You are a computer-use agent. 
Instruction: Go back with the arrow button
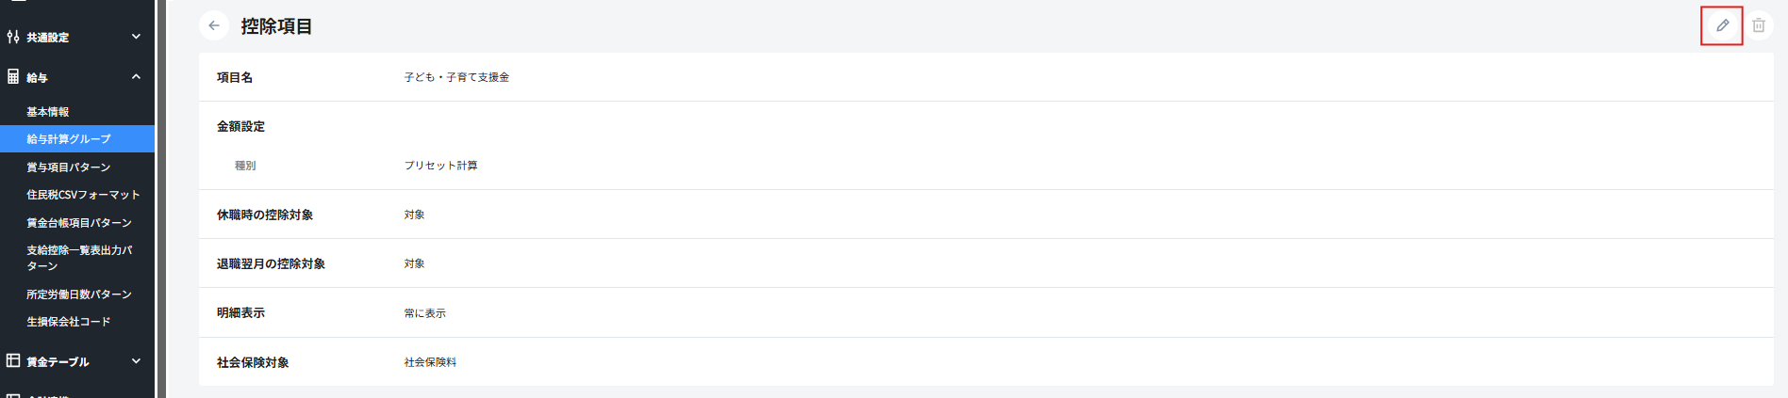pos(214,25)
